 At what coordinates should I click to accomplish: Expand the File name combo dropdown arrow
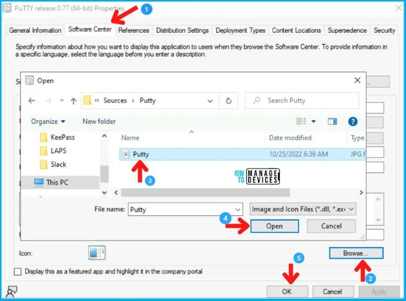tap(238, 209)
